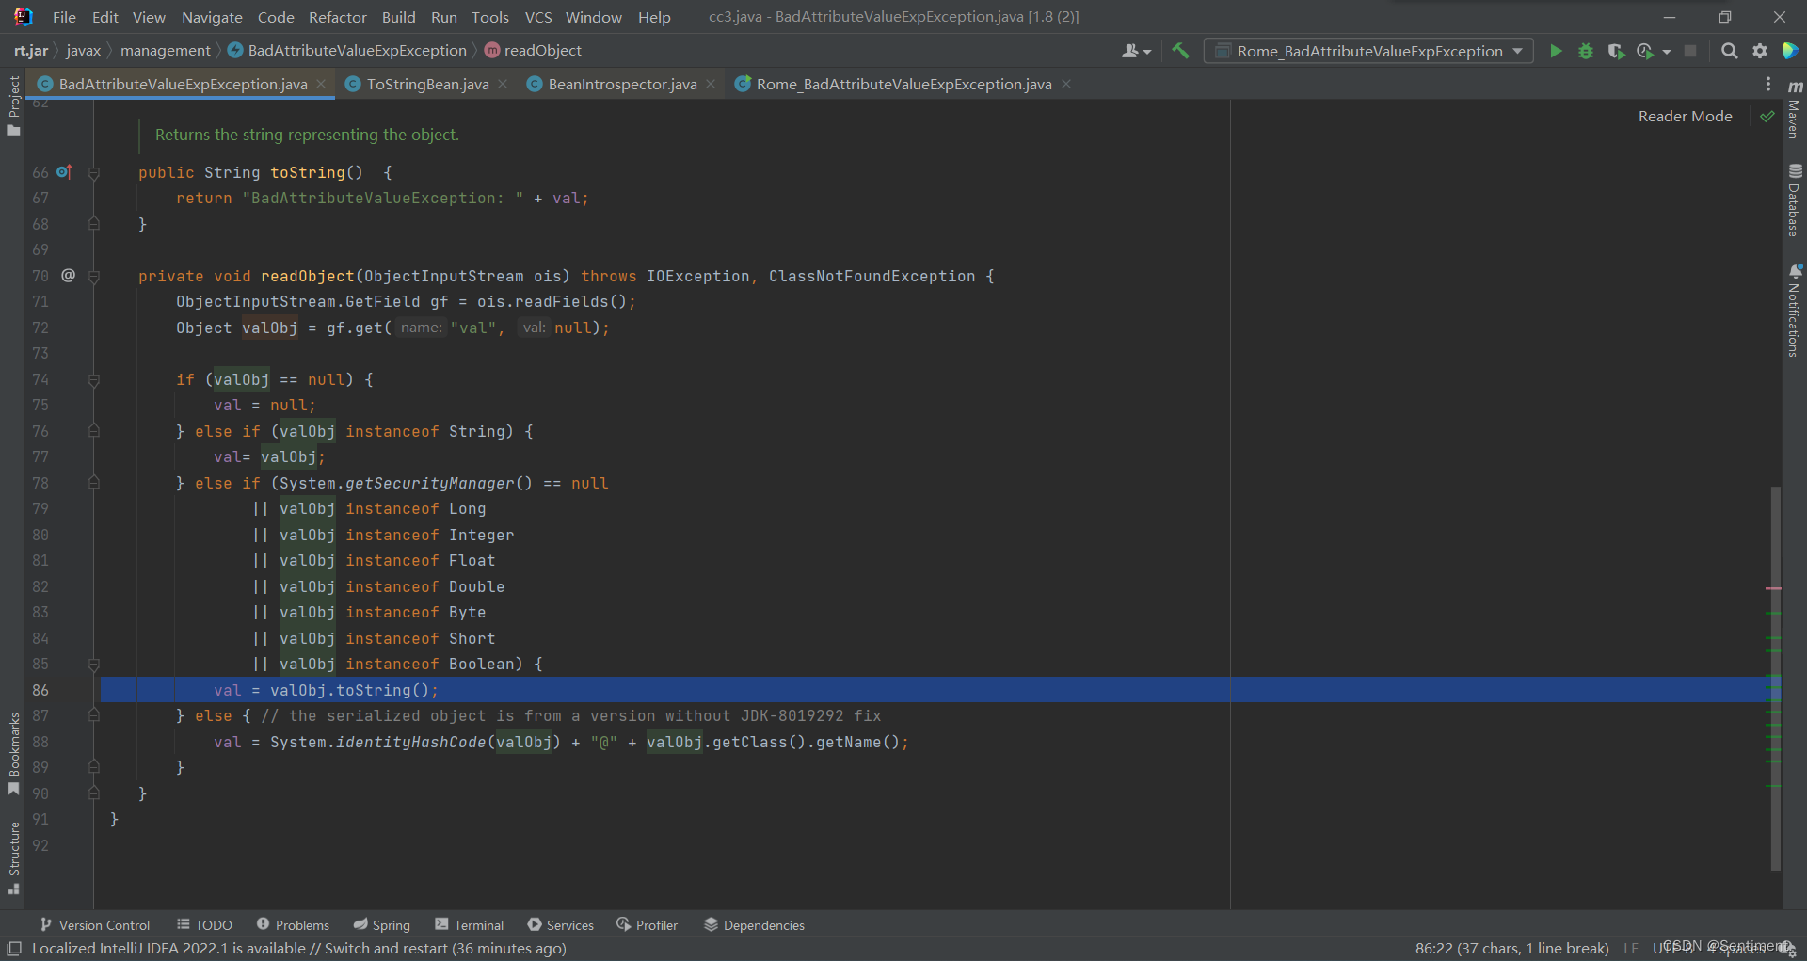
Task: Collapse the toString method at line 66
Action: tap(94, 173)
